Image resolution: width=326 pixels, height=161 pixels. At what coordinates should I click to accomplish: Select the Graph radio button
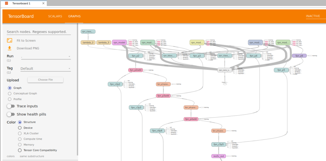coord(10,88)
